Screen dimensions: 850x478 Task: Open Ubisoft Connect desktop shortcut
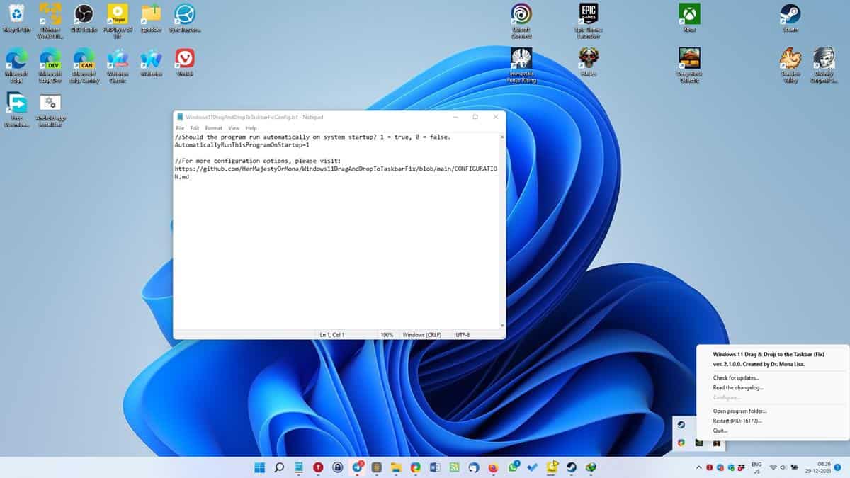pyautogui.click(x=522, y=14)
